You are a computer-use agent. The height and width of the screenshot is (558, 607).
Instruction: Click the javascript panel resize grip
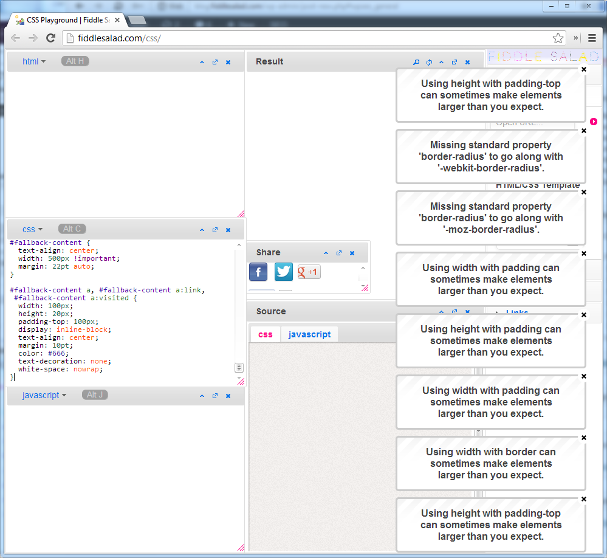pyautogui.click(x=241, y=547)
